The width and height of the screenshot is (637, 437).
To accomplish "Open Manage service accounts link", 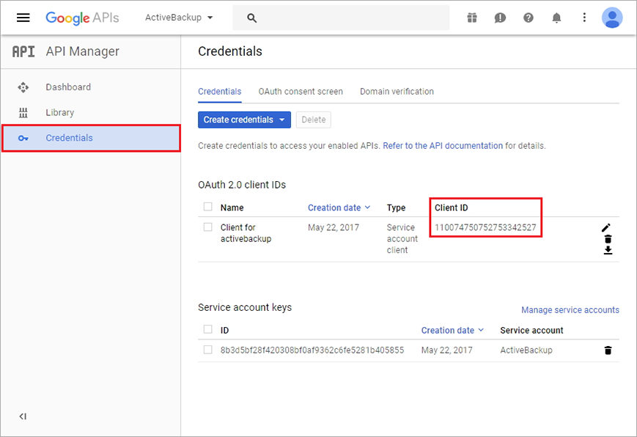I will (570, 310).
